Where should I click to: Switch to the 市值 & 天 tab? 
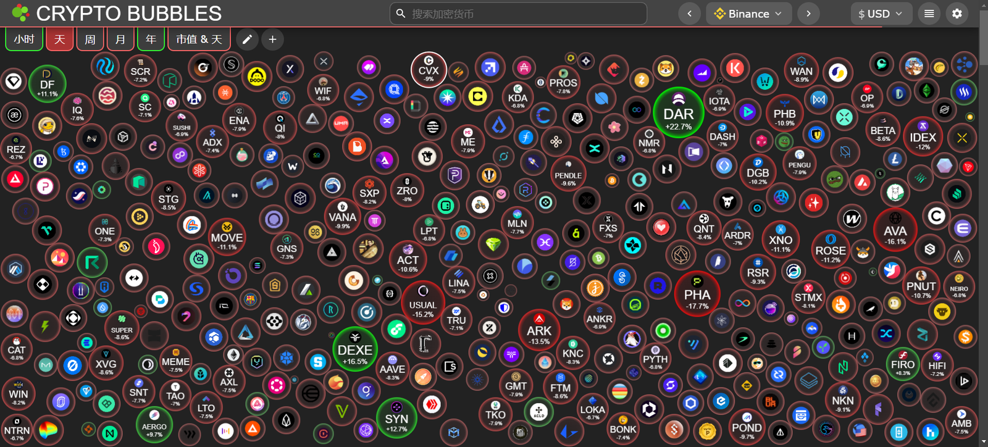coord(199,39)
